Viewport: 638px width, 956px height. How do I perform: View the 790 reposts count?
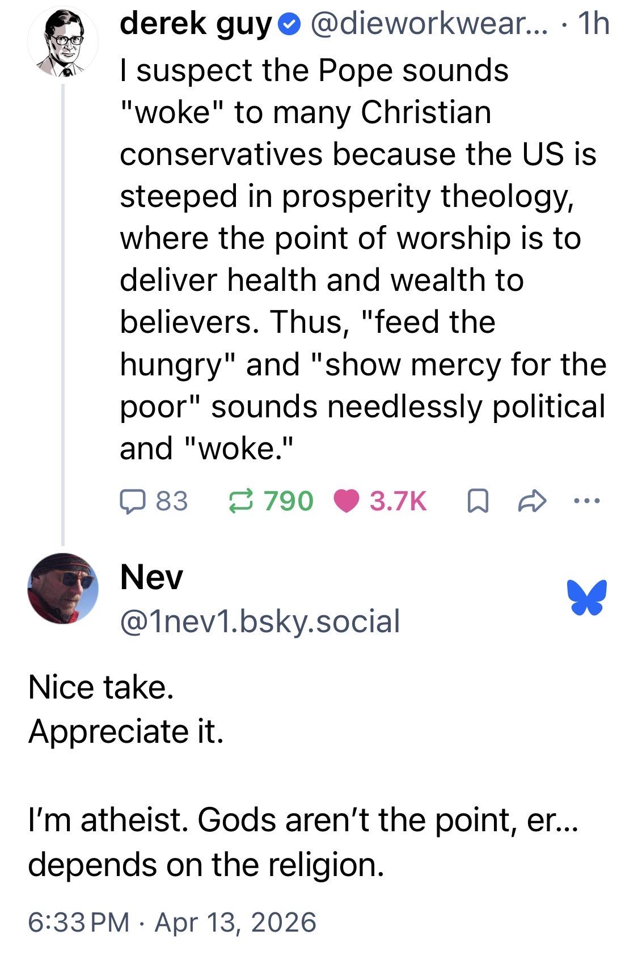point(289,501)
